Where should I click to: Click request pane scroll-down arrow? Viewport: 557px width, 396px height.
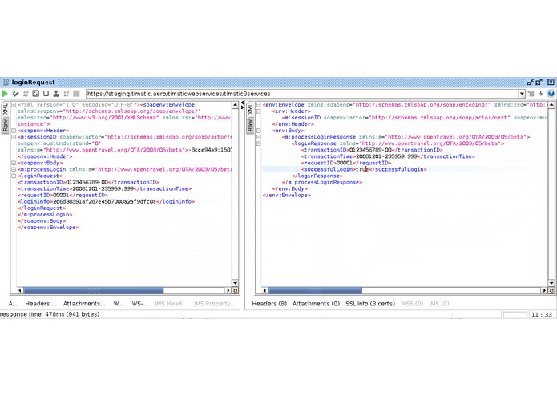tap(235, 283)
